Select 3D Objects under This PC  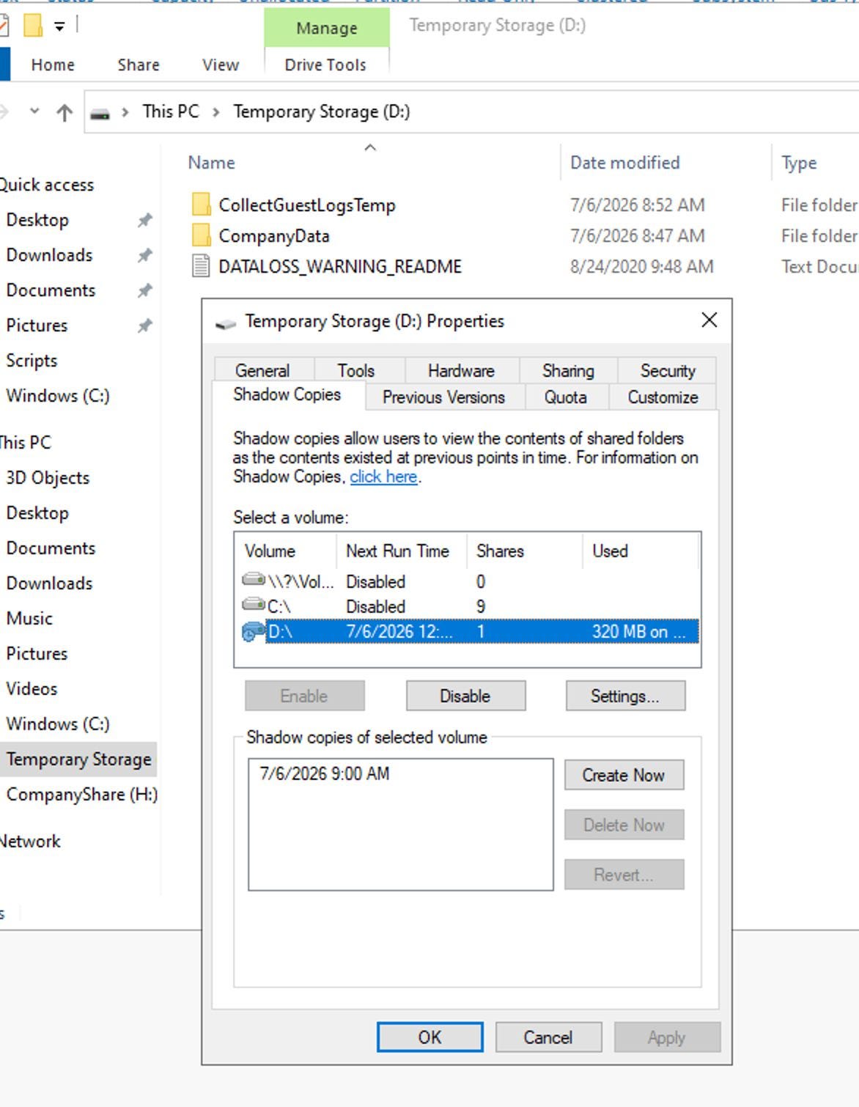[48, 478]
